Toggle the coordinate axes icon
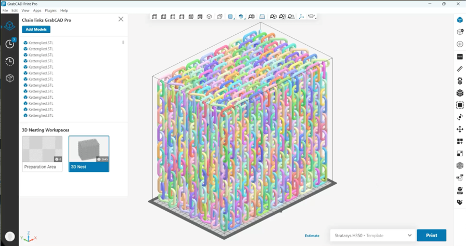Image resolution: width=466 pixels, height=246 pixels. [301, 17]
